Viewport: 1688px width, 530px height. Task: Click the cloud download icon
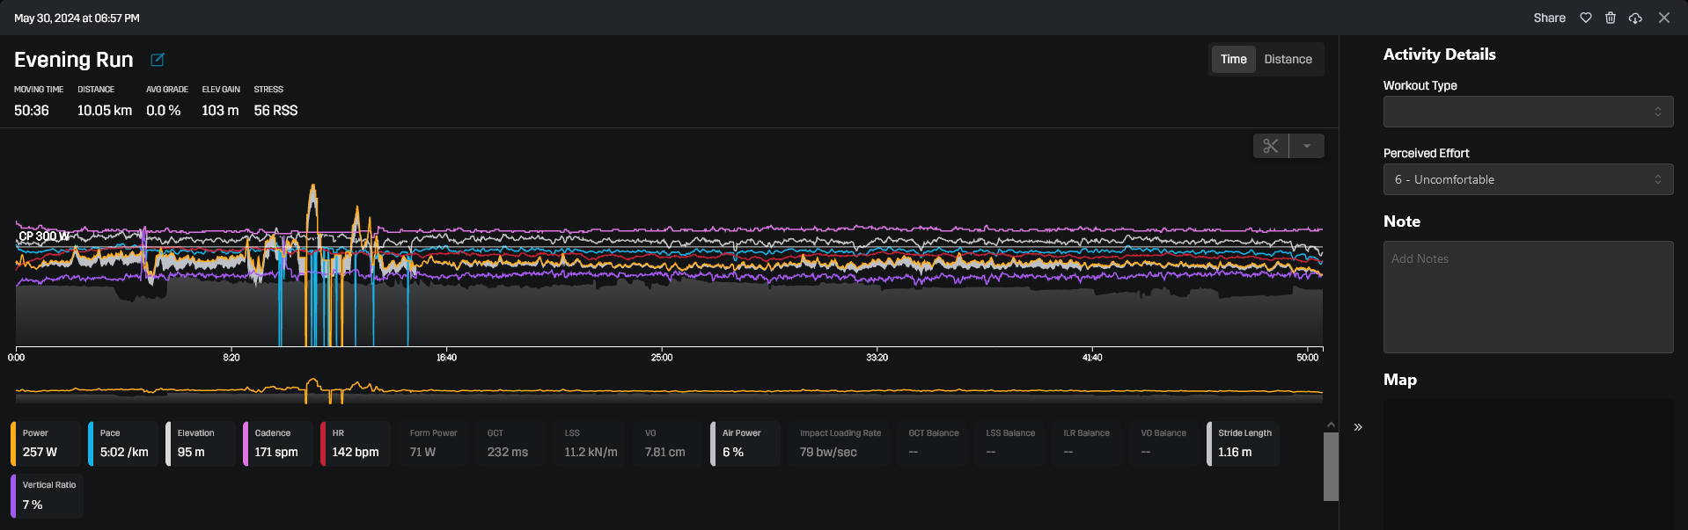[x=1635, y=18]
